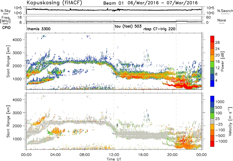Click the date range '06/Mar/2016 - 07/Mar/2016'

163,3
